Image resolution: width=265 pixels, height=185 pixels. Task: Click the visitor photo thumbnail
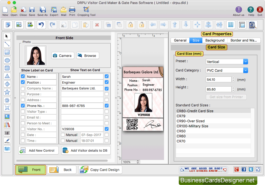36,56
